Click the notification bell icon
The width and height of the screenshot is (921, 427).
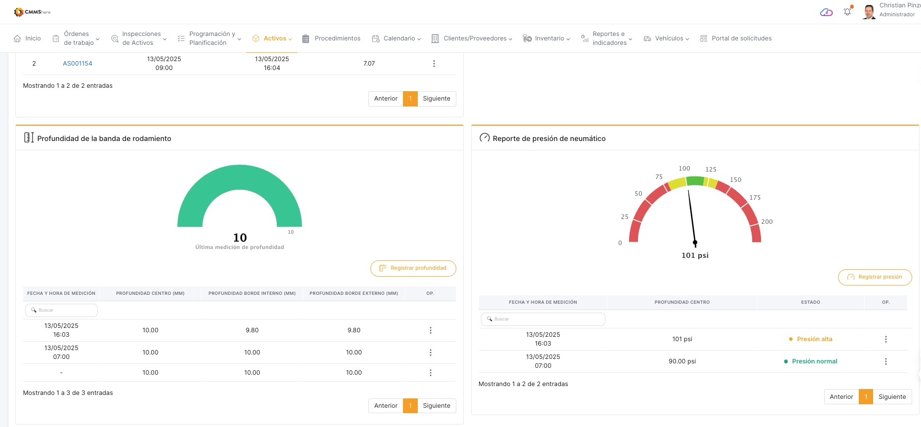847,12
